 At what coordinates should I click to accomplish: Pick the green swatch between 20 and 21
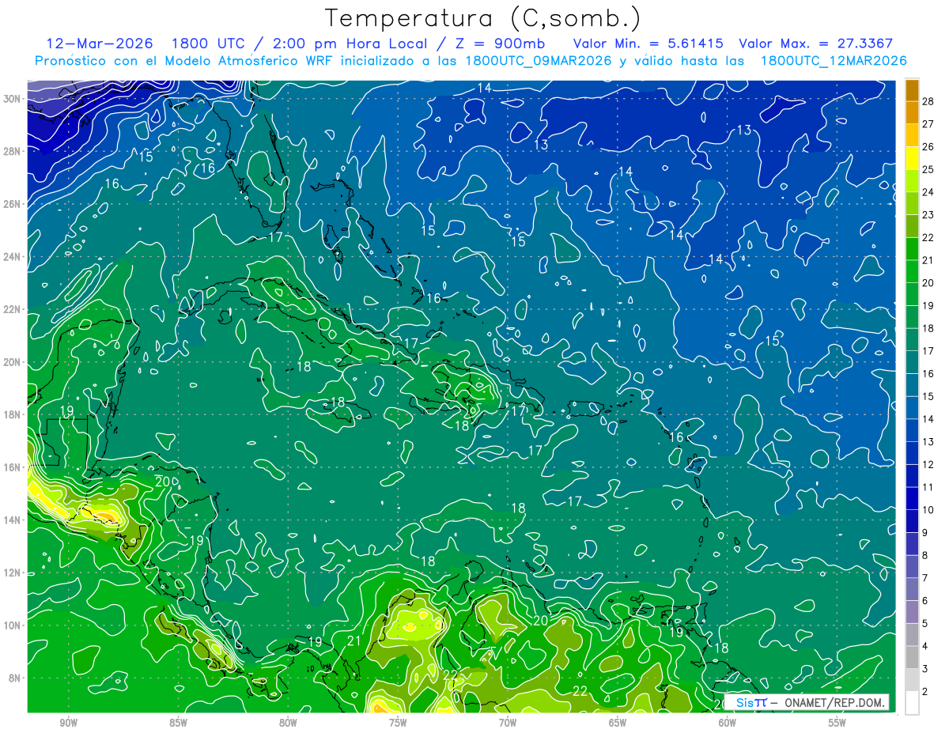[912, 271]
